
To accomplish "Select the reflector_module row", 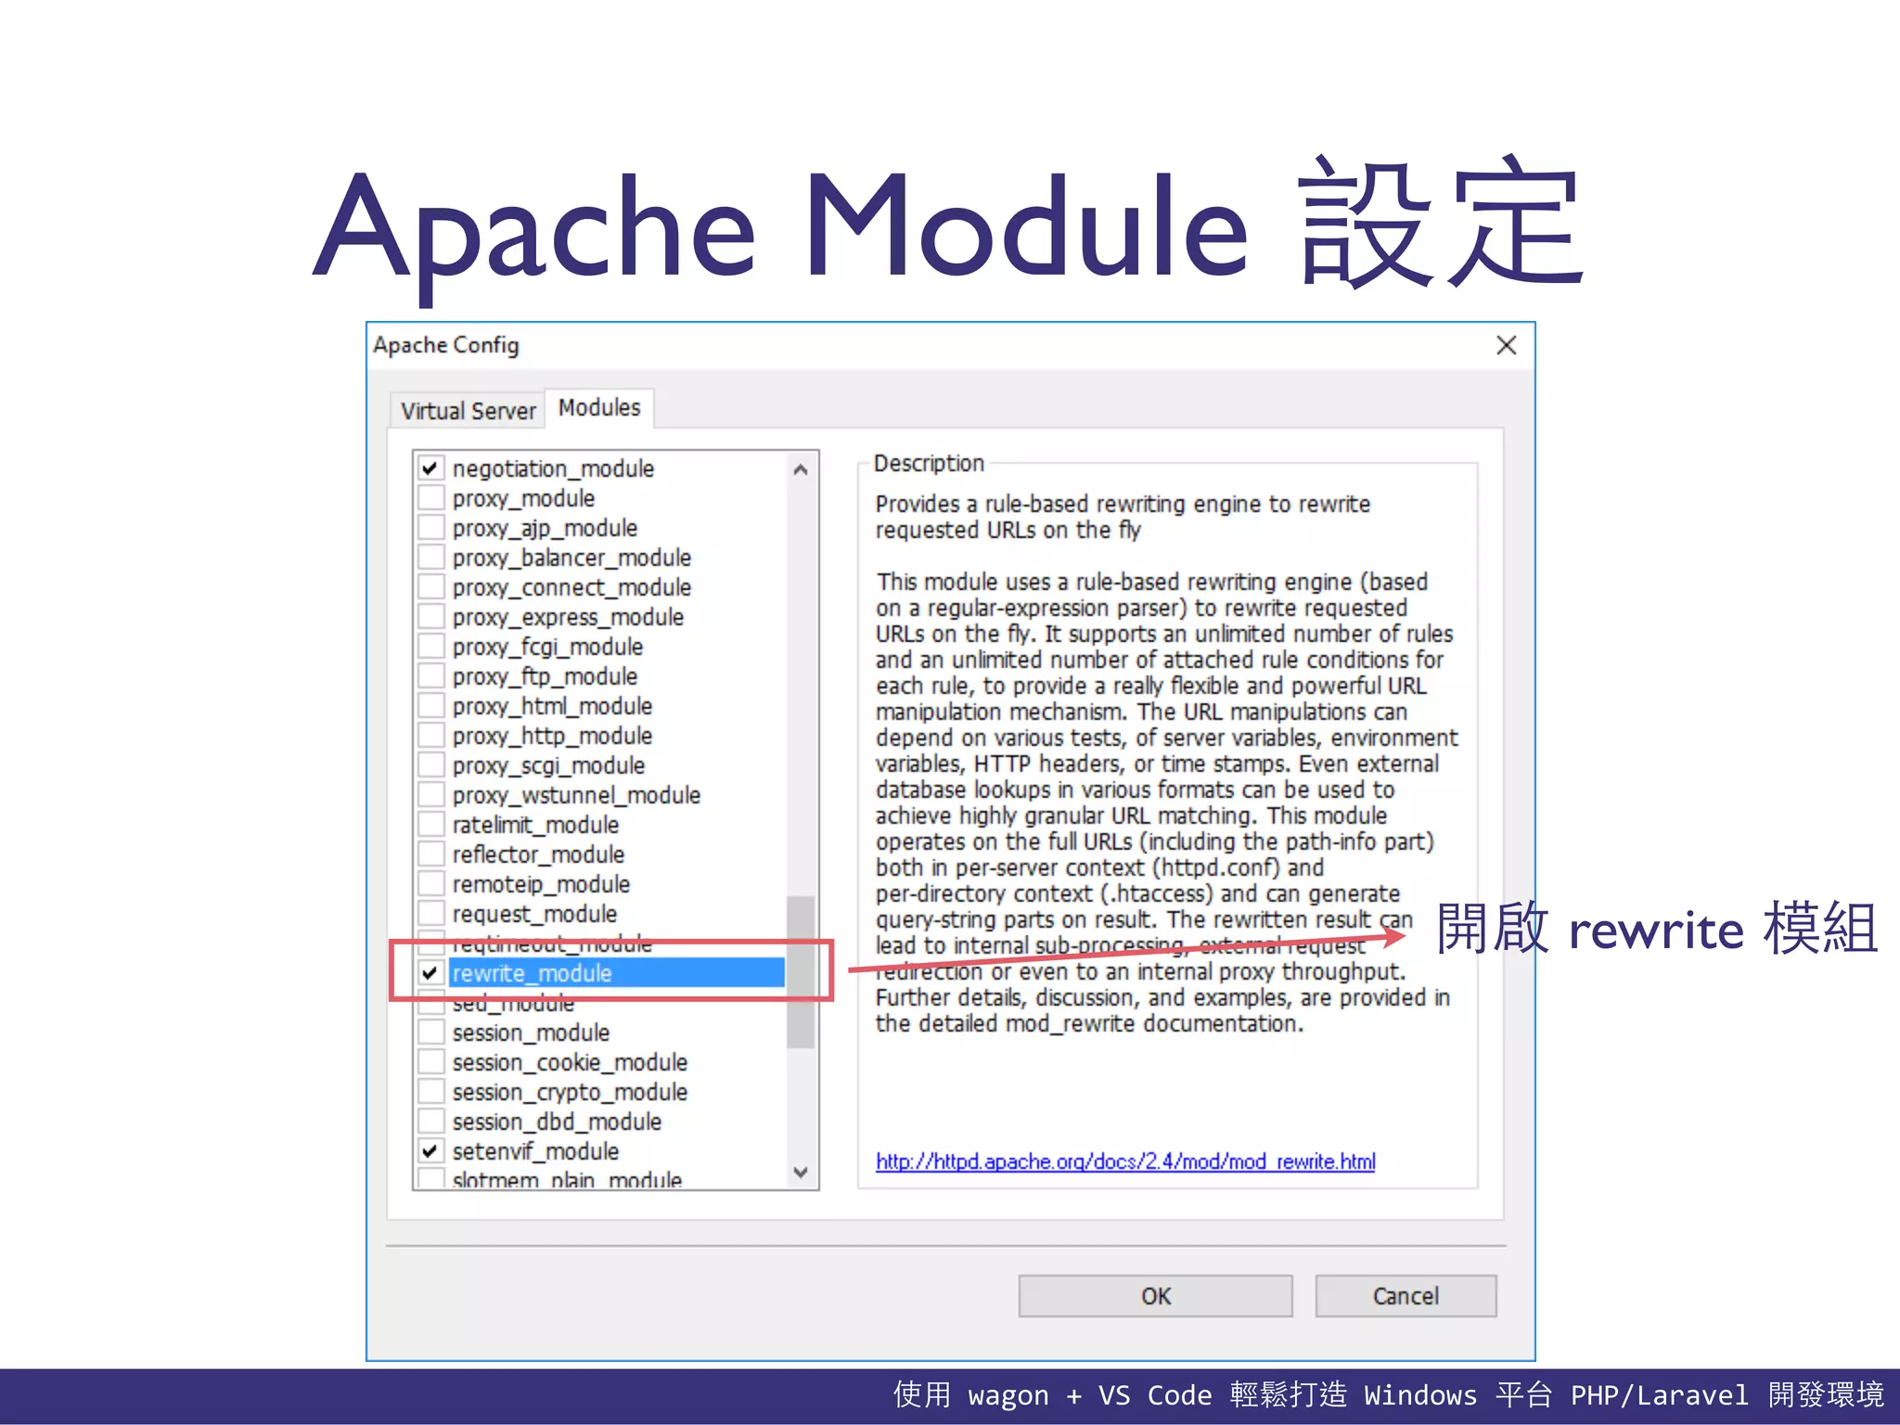I will tap(538, 854).
